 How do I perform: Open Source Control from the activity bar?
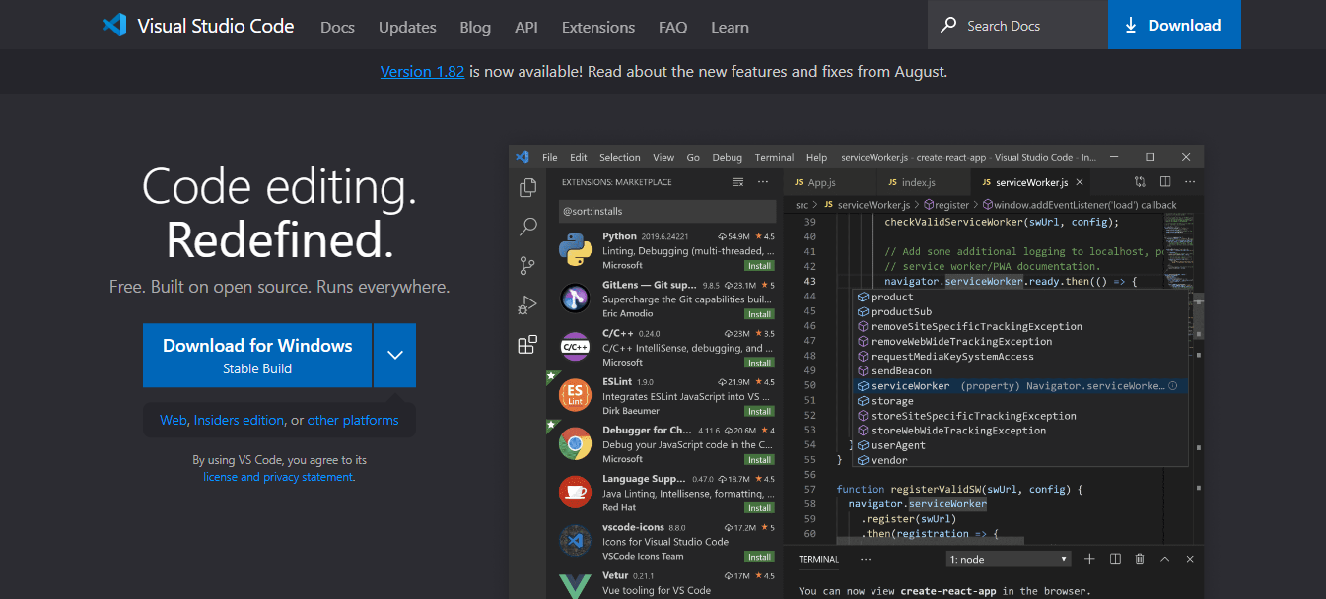[527, 265]
